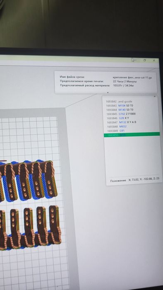Maximize the slicer window
The height and width of the screenshot is (290, 163).
click(144, 60)
